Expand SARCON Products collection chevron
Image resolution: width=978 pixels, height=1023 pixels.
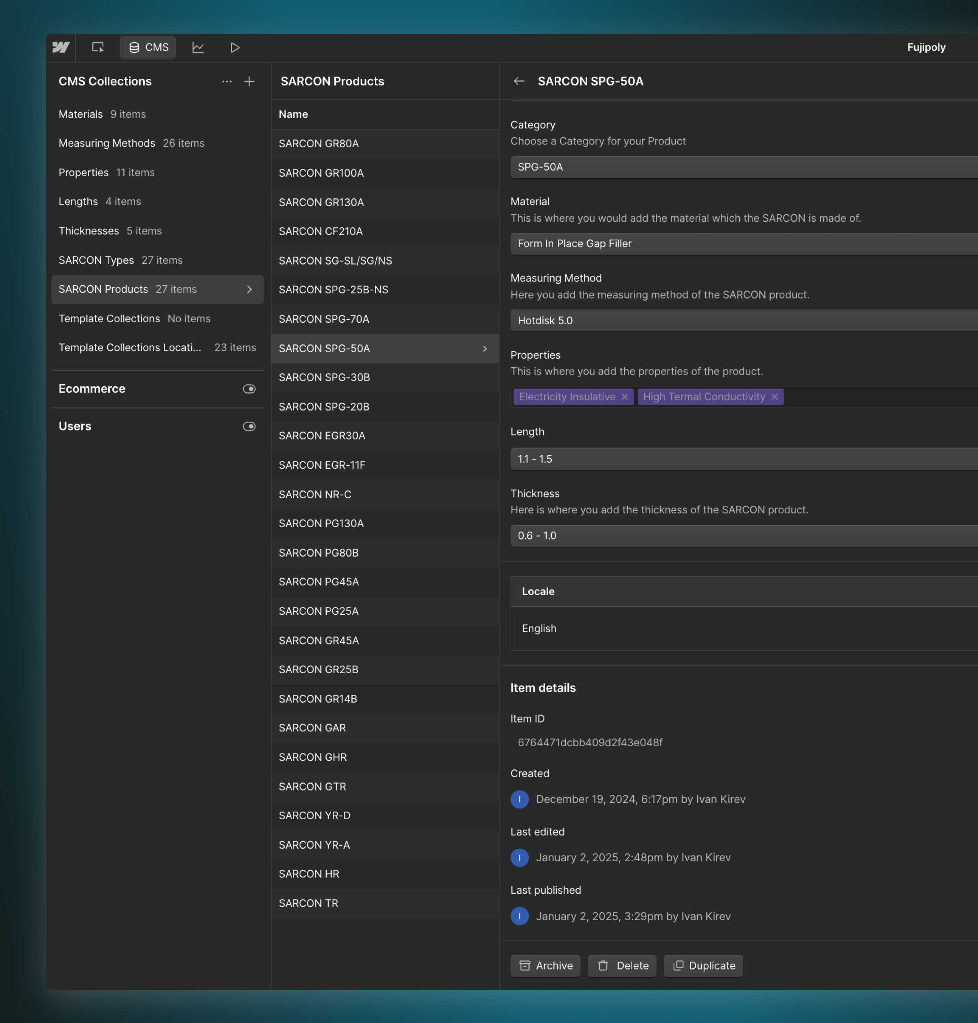coord(249,289)
